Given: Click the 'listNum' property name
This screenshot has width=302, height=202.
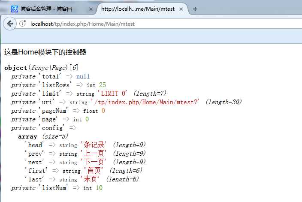Looking at the screenshot, I should [54, 188].
